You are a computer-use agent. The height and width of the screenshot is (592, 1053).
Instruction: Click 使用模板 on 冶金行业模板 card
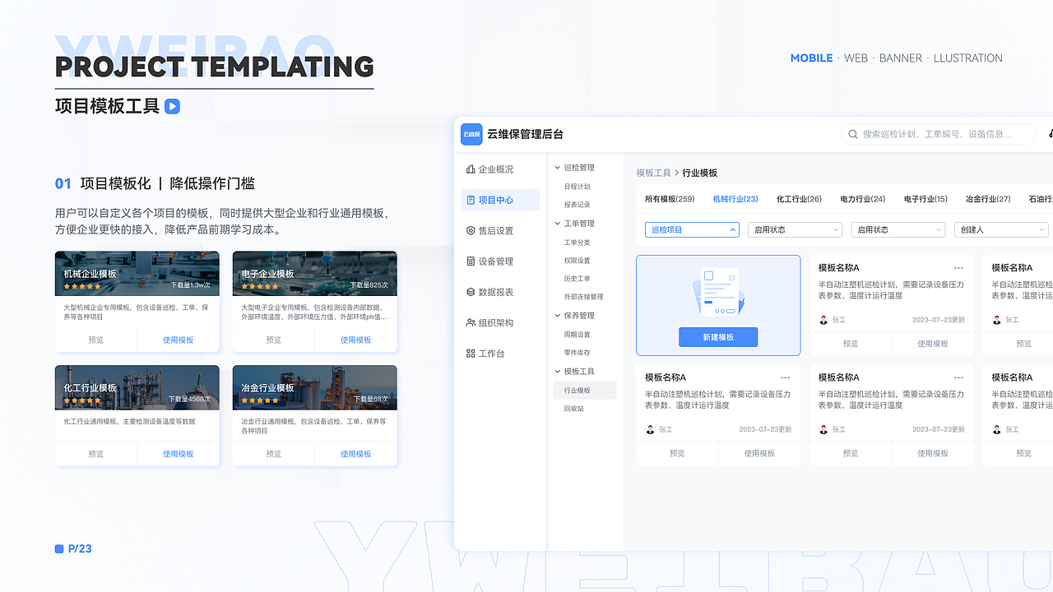point(356,454)
